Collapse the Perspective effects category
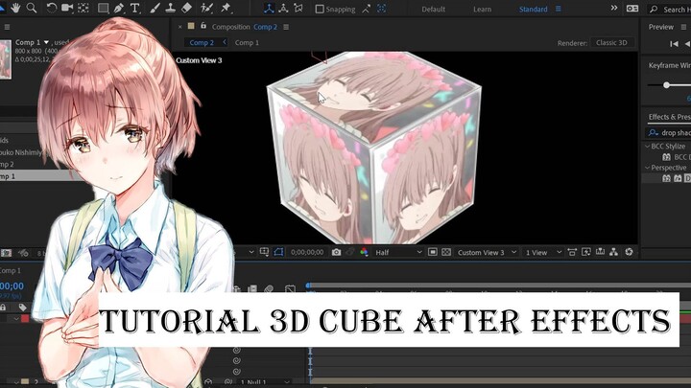Viewport: 691px width, 388px height. (x=648, y=168)
